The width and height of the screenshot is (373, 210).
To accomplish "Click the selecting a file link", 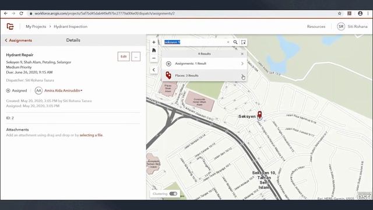I will [91, 135].
